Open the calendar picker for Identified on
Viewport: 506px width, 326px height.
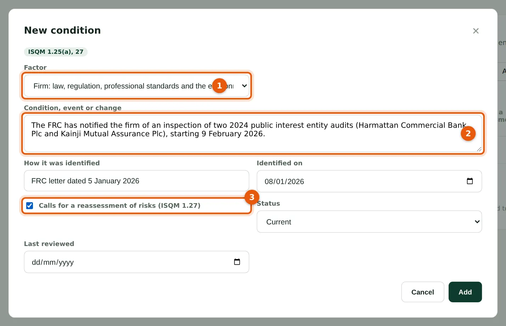tap(470, 181)
